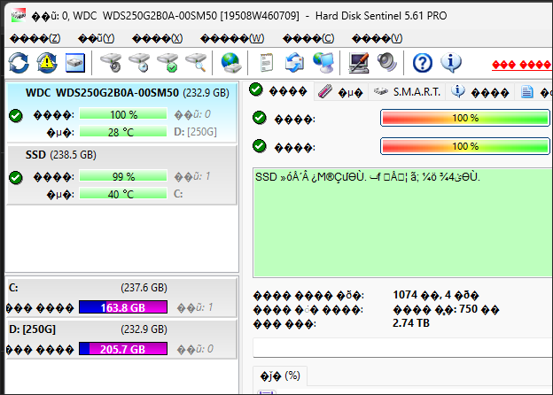Click the lower 100 % gradient bar in overview

coord(465,146)
